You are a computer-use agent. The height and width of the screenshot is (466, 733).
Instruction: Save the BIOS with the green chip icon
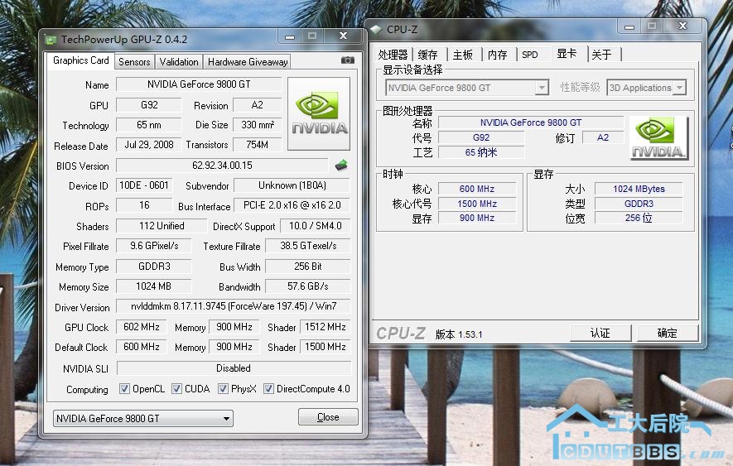[x=341, y=165]
